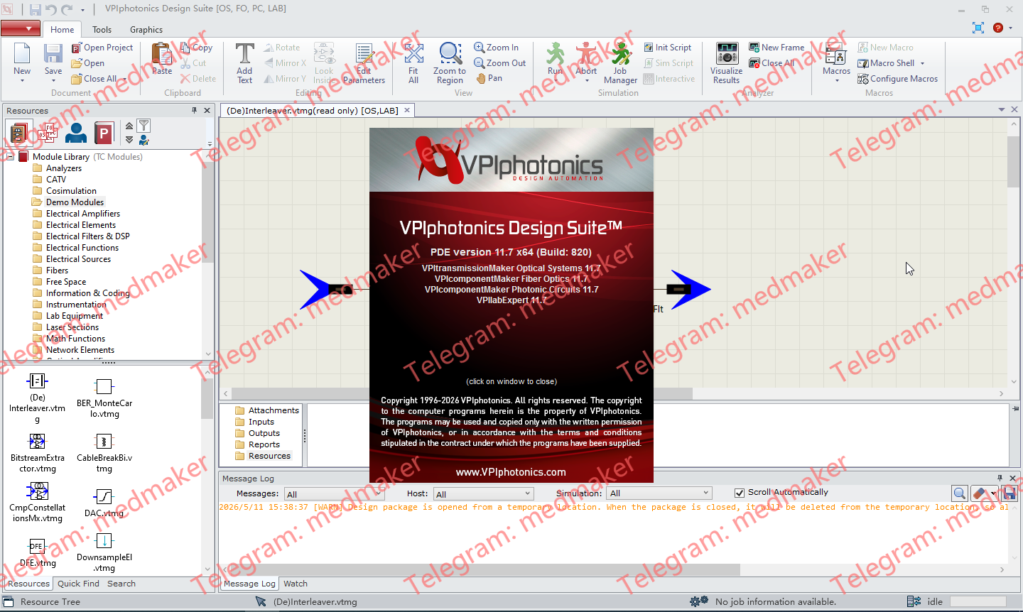This screenshot has width=1023, height=612.
Task: Pin the Resources panel
Action: (x=194, y=110)
